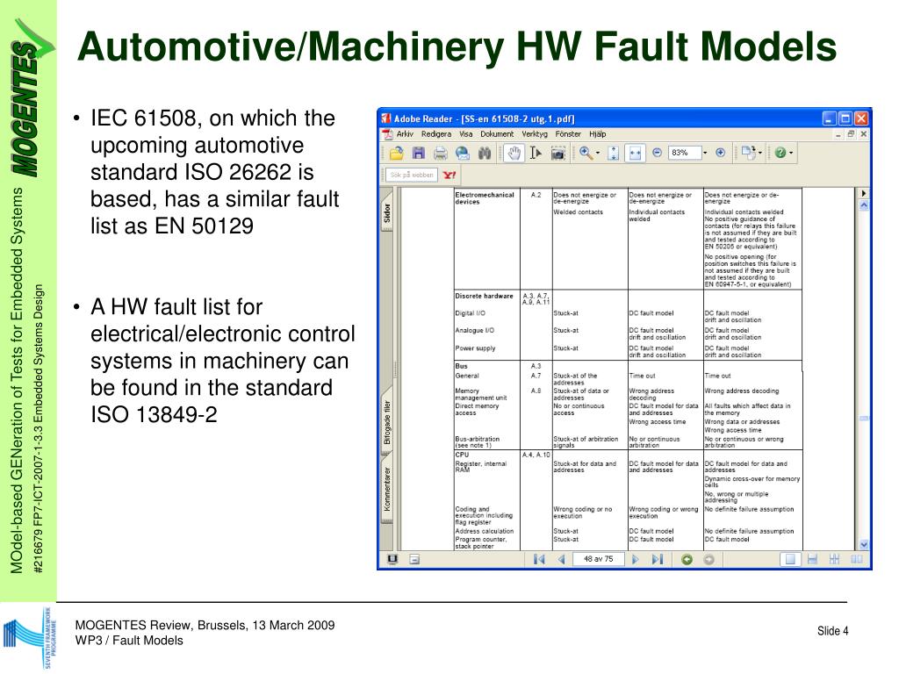
Task: Click the black right arrow above scrollbar
Action: tap(864, 193)
